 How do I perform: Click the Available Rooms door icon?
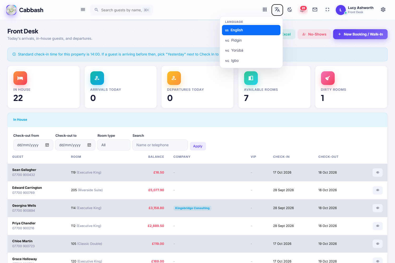click(251, 78)
